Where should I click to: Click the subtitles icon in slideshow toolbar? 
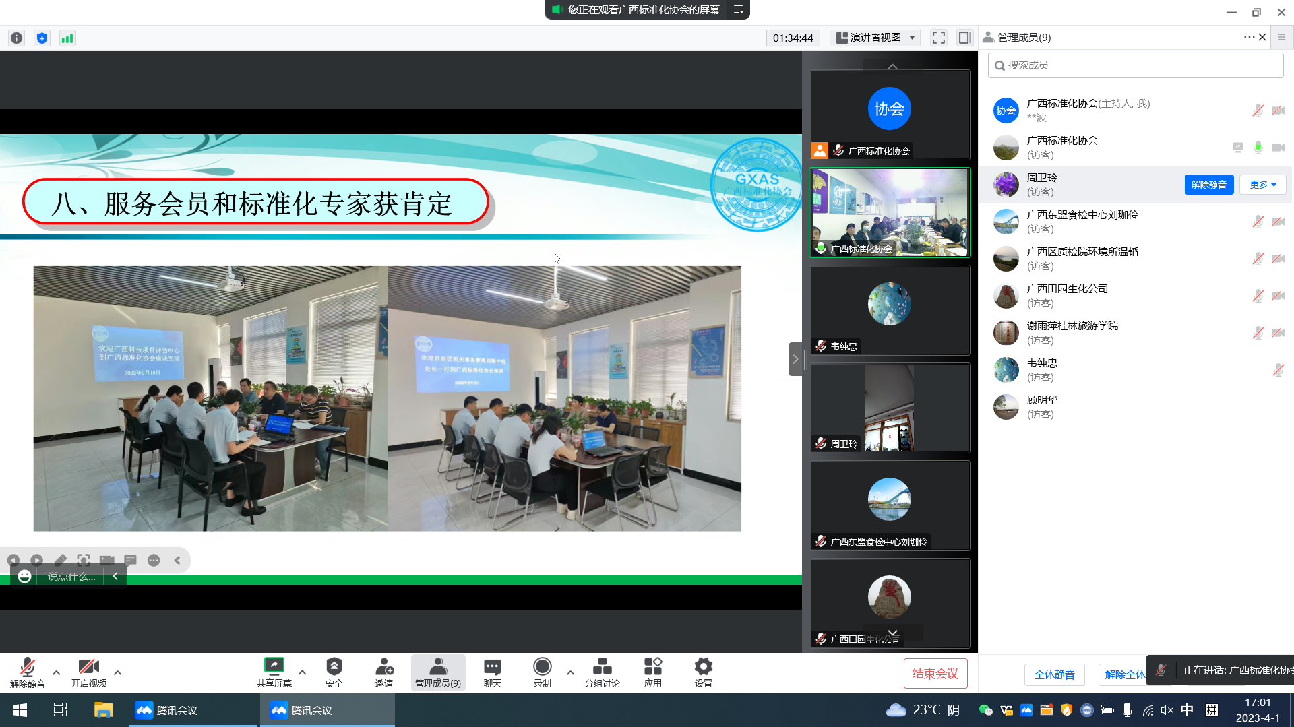pyautogui.click(x=131, y=560)
